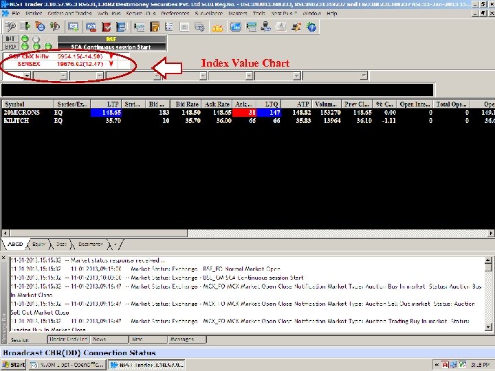Click the red down arrow beside Nifty
This screenshot has width=495, height=371.
[x=111, y=56]
